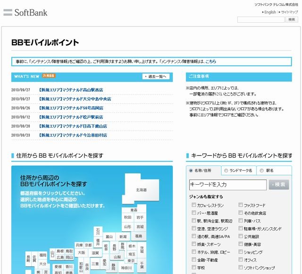The height and width of the screenshot is (274, 302).
Task: Check the その他飲食店 genre box
Action: tap(241, 213)
